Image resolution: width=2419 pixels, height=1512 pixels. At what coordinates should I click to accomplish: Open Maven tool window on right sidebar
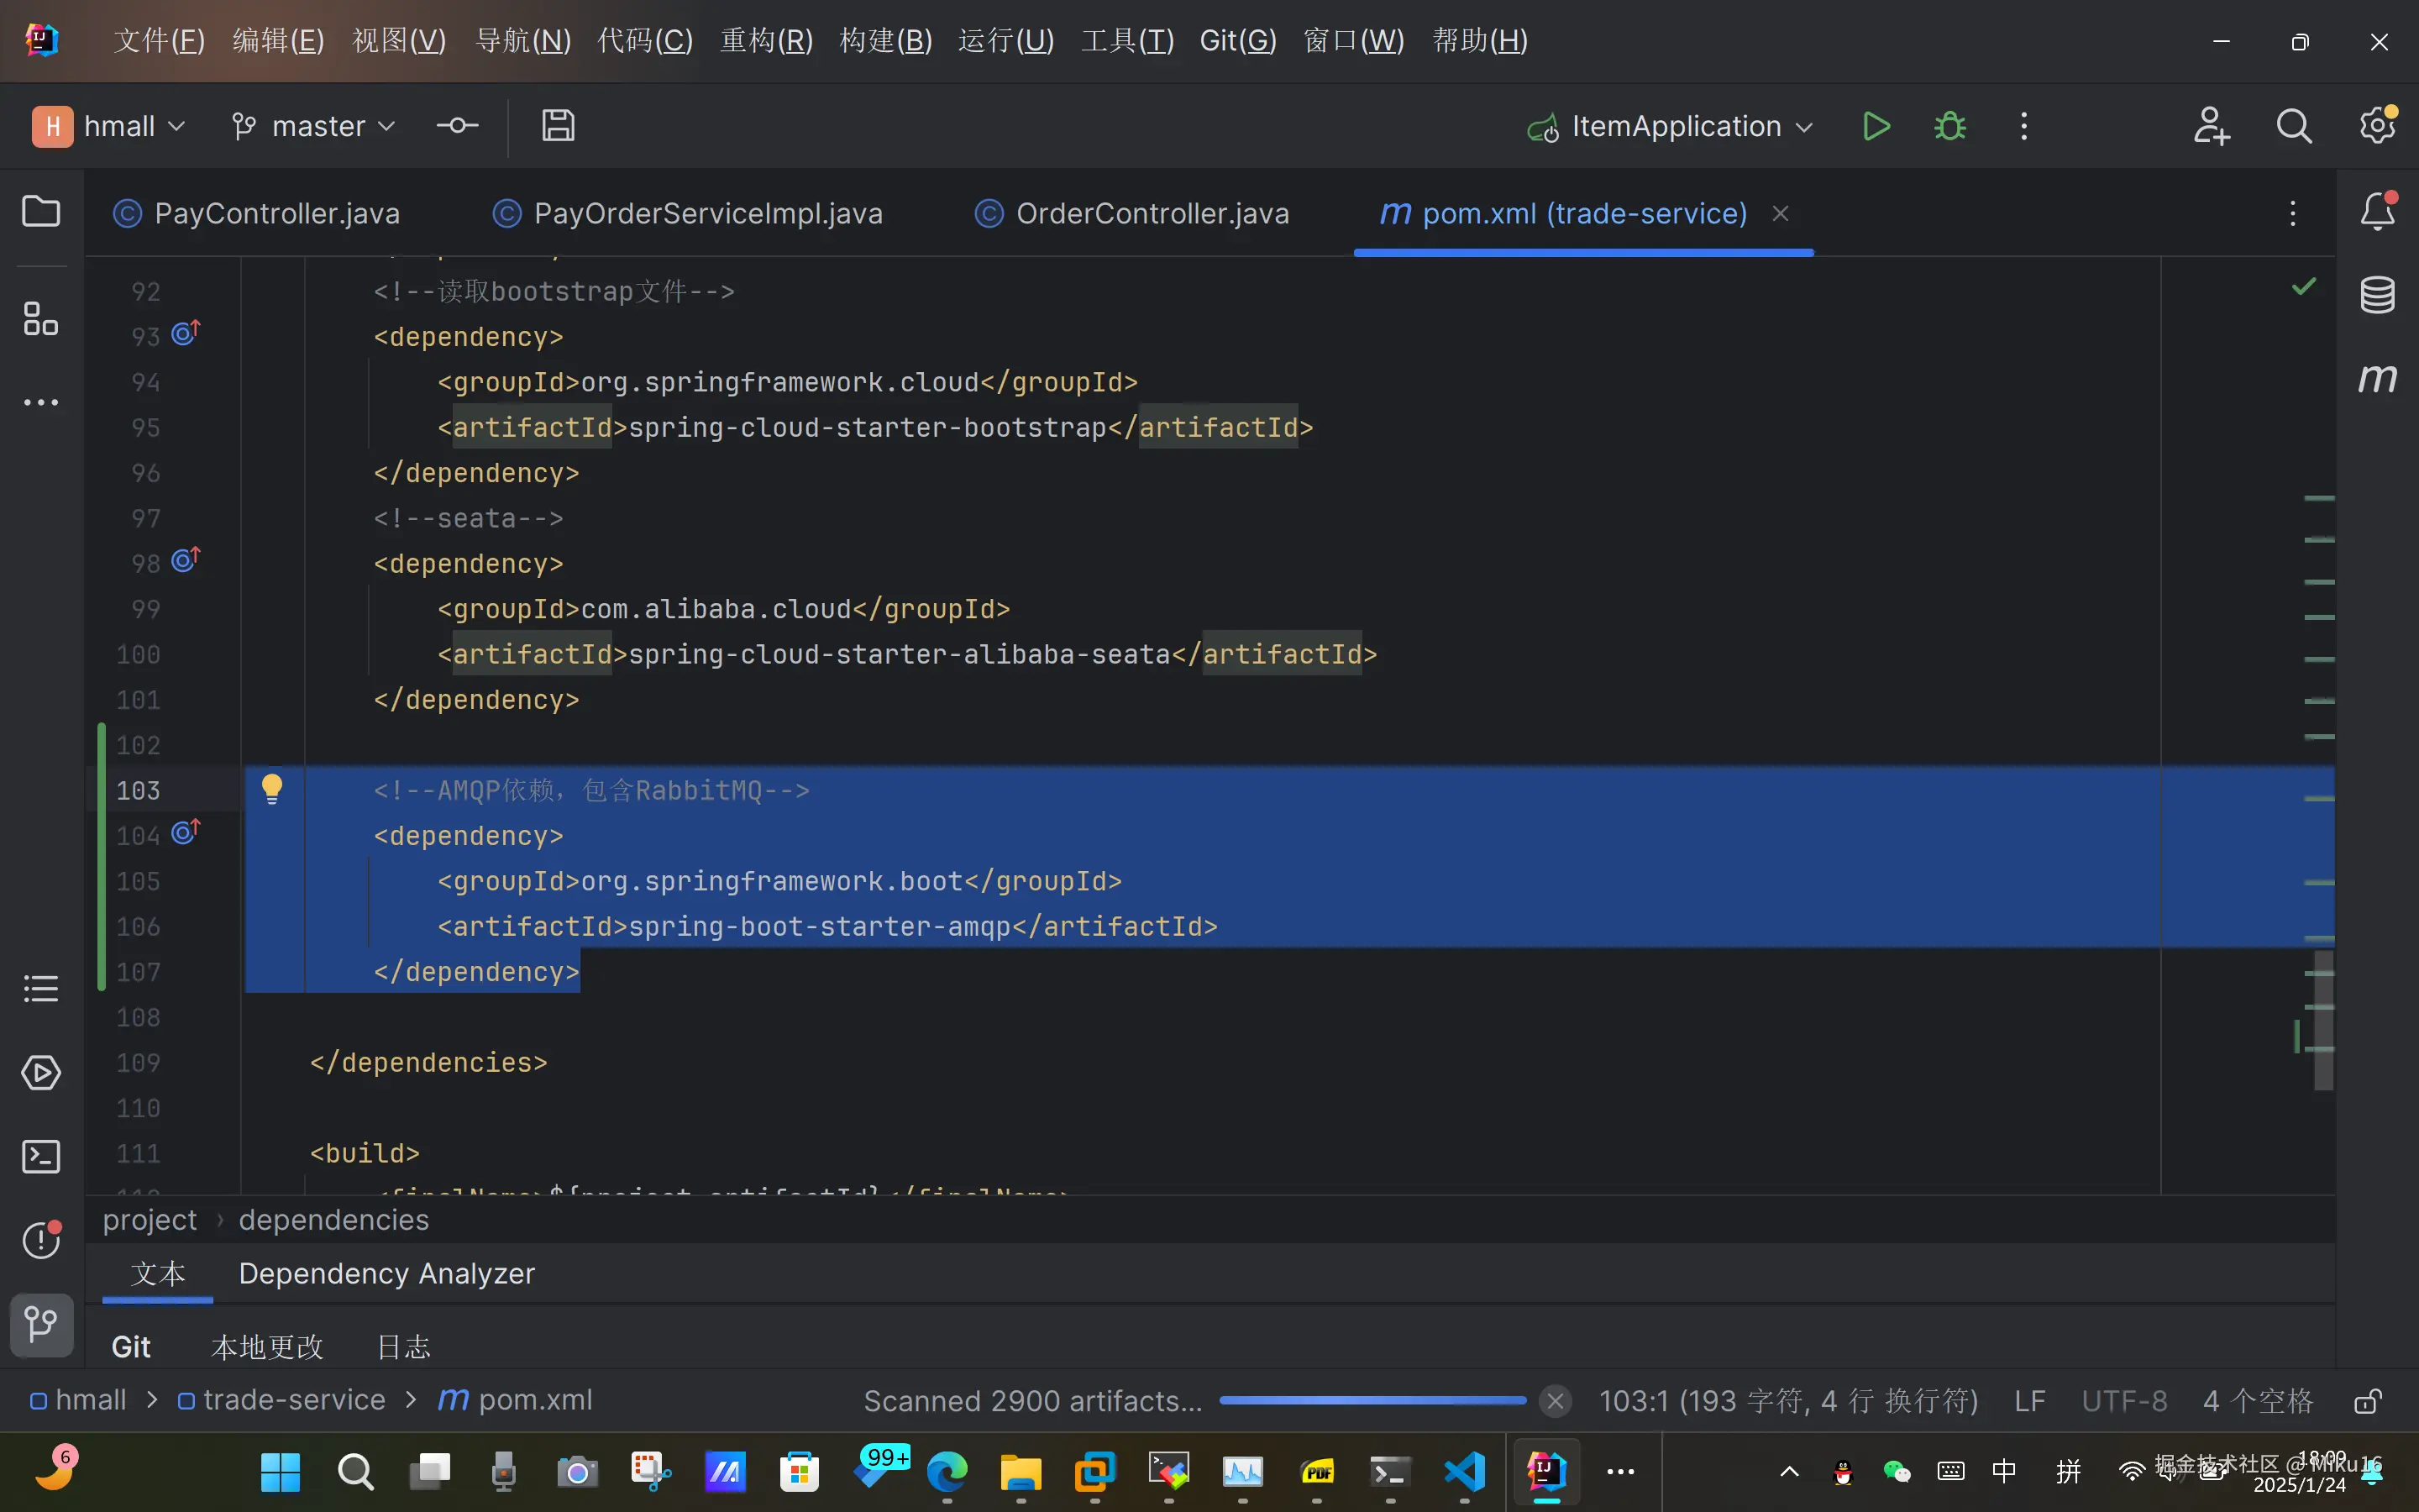tap(2377, 378)
